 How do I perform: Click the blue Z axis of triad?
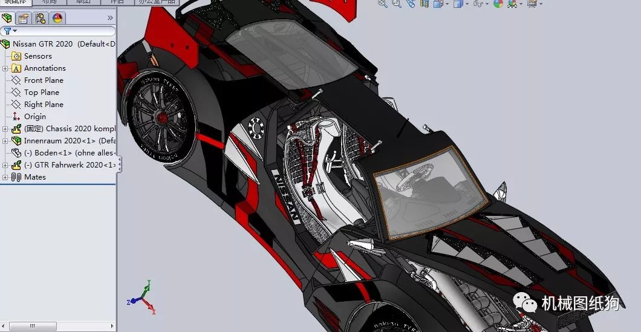pos(134,301)
